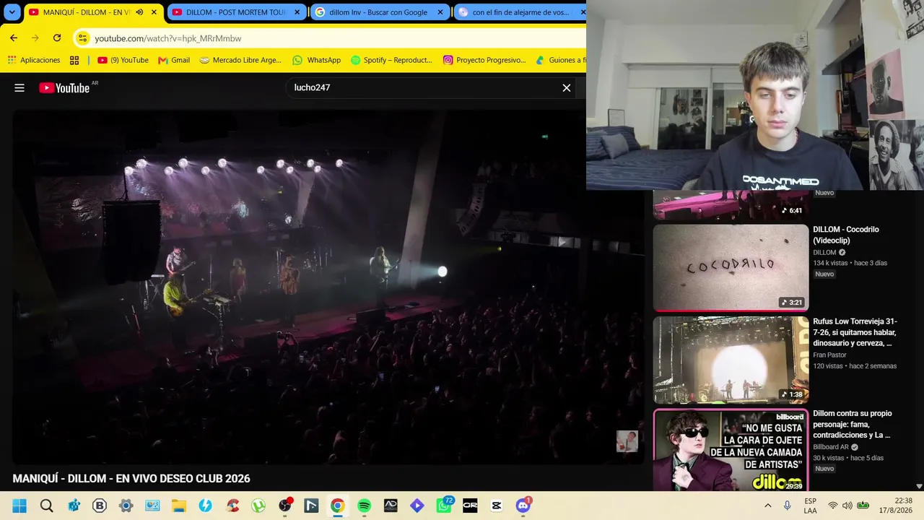Open the Proyecto Progresivo Instagram bookmark
The image size is (924, 520).
(484, 60)
